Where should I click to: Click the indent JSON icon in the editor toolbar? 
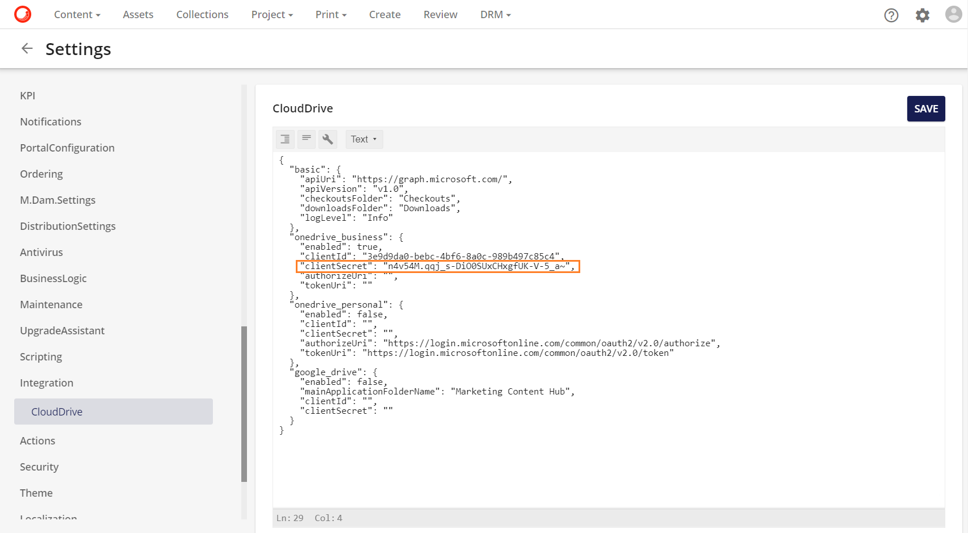[x=284, y=139]
